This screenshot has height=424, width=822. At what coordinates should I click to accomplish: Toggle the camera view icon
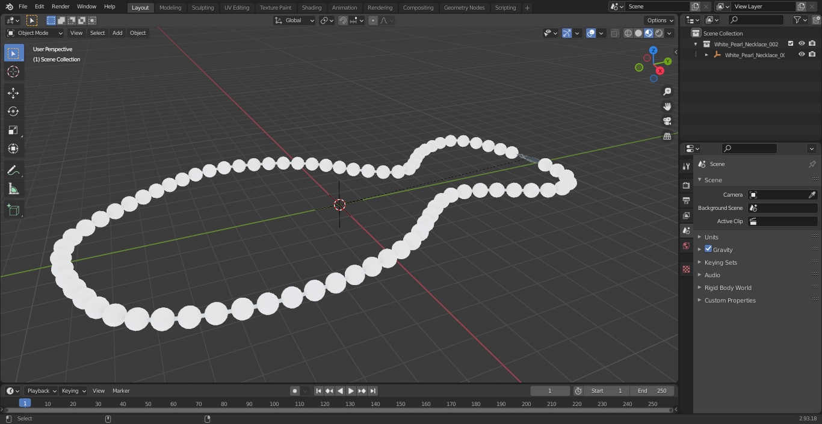click(667, 121)
